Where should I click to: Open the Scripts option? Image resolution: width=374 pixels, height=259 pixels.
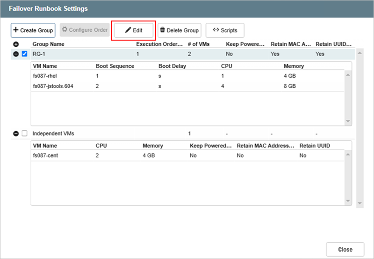tap(225, 30)
